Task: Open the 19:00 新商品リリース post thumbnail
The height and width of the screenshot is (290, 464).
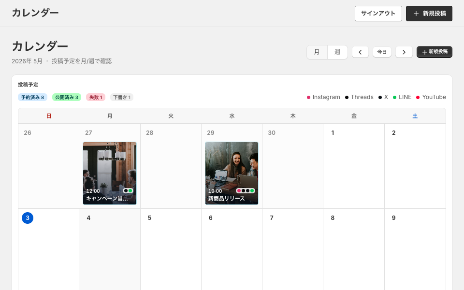Action: coord(232,173)
